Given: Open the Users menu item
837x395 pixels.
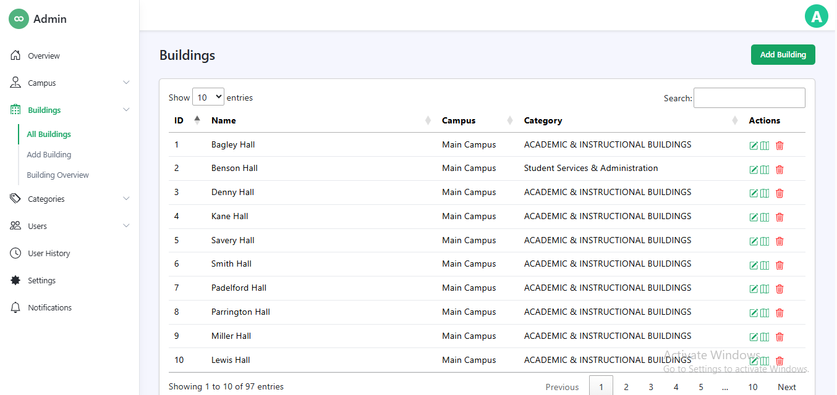Looking at the screenshot, I should (37, 226).
